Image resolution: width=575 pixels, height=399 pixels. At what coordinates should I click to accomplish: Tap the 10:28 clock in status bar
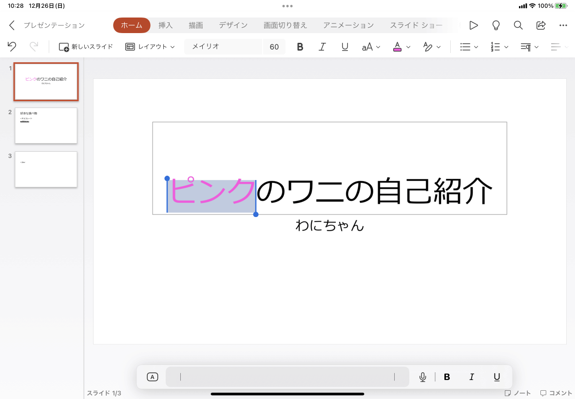click(16, 6)
